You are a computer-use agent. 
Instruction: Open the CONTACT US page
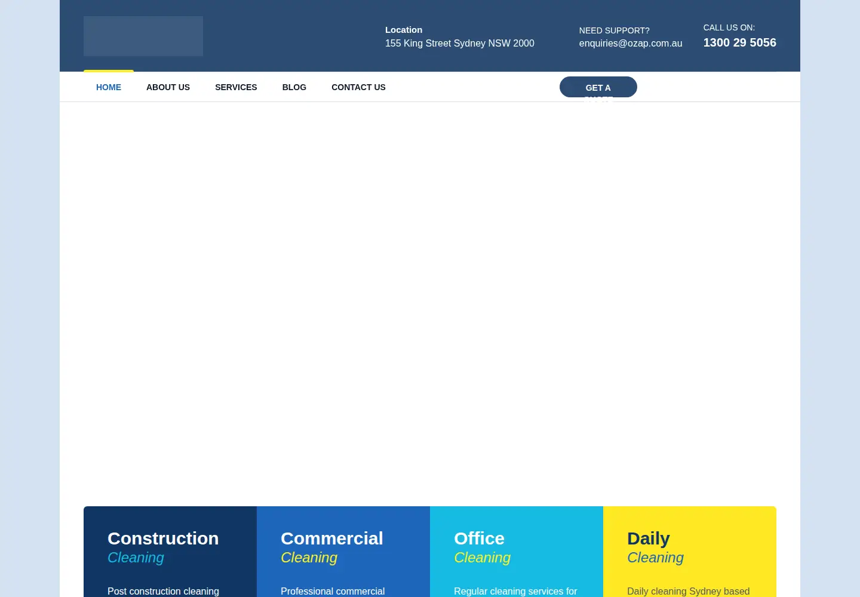pyautogui.click(x=358, y=87)
